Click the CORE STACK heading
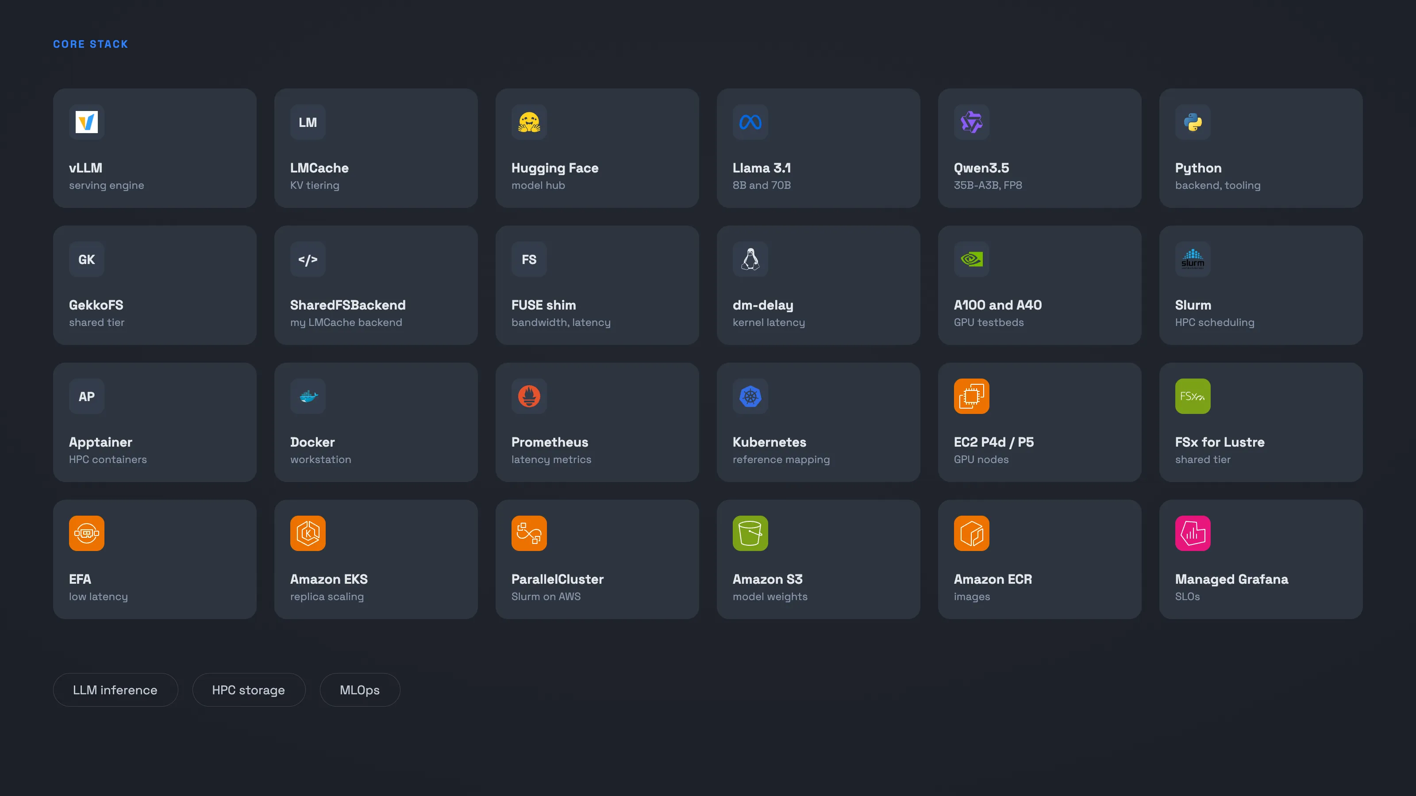The height and width of the screenshot is (796, 1416). pos(91,44)
